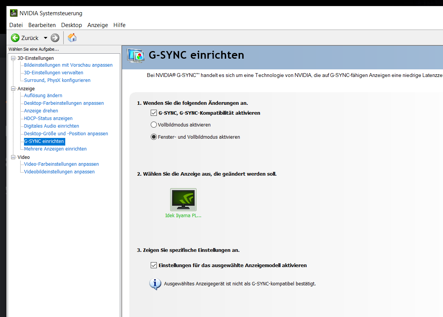Click the Idek Iiyama PL... monitor label
This screenshot has height=317, width=443.
(x=183, y=216)
